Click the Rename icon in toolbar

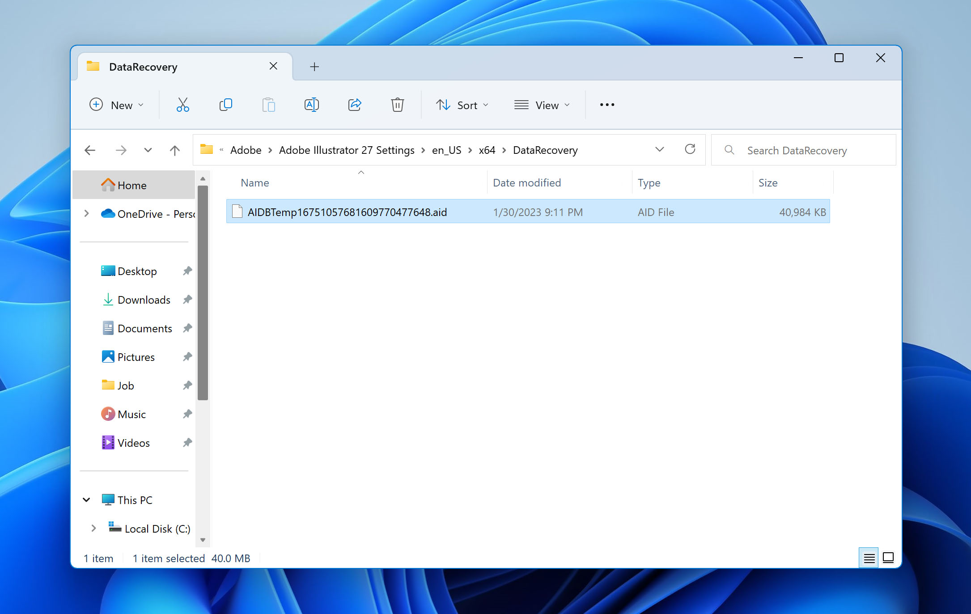tap(311, 105)
